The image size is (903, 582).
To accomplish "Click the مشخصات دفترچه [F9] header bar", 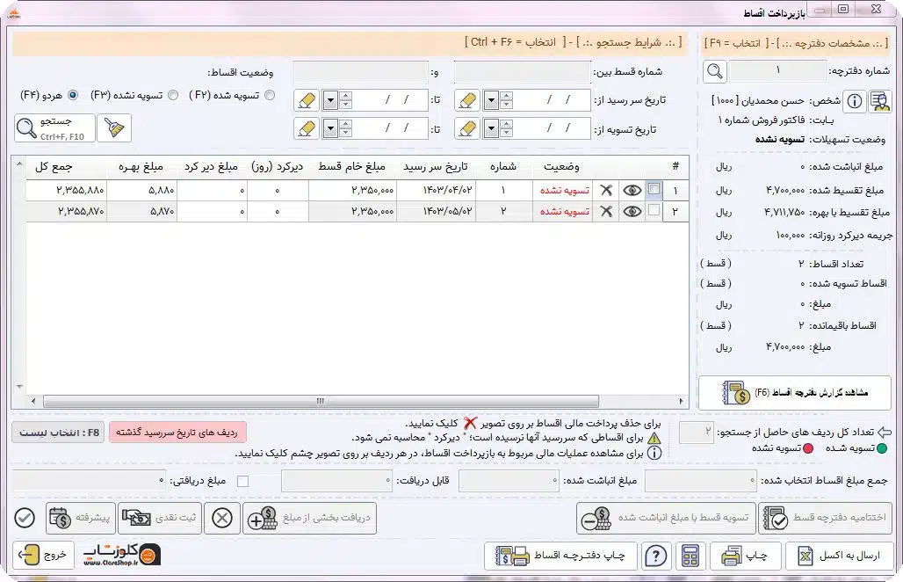I will coord(796,43).
